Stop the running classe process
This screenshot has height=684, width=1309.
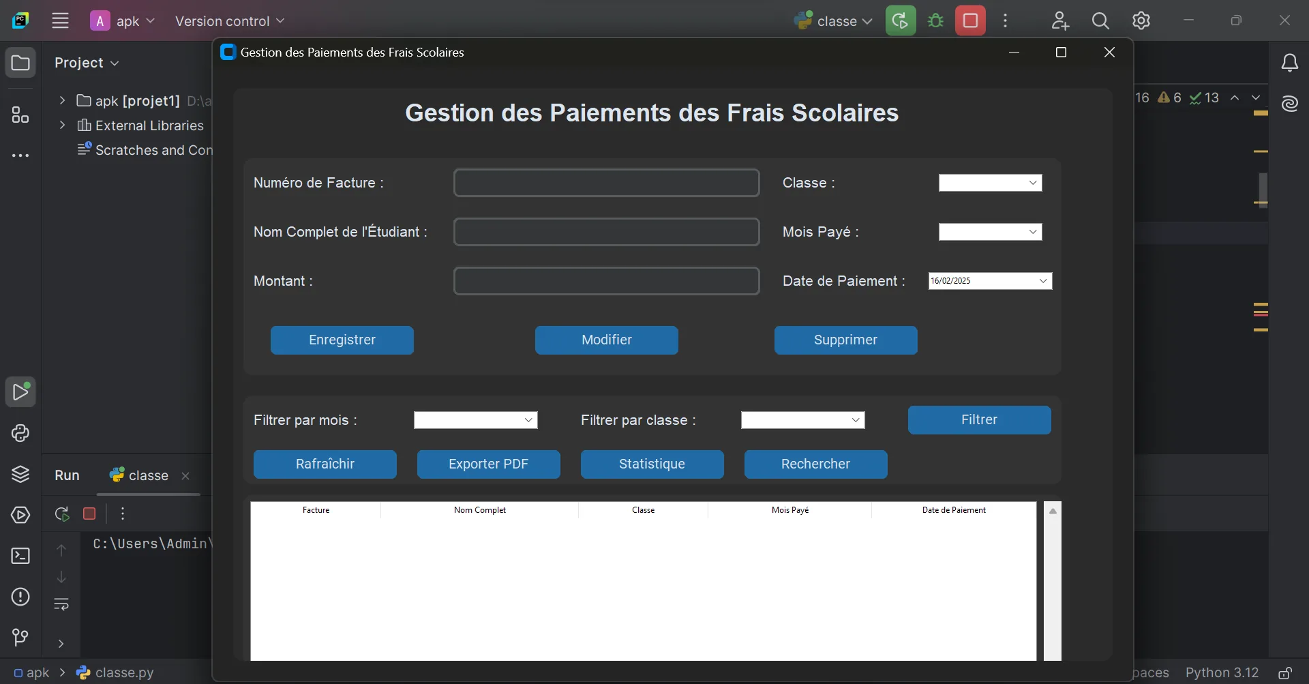(x=89, y=514)
